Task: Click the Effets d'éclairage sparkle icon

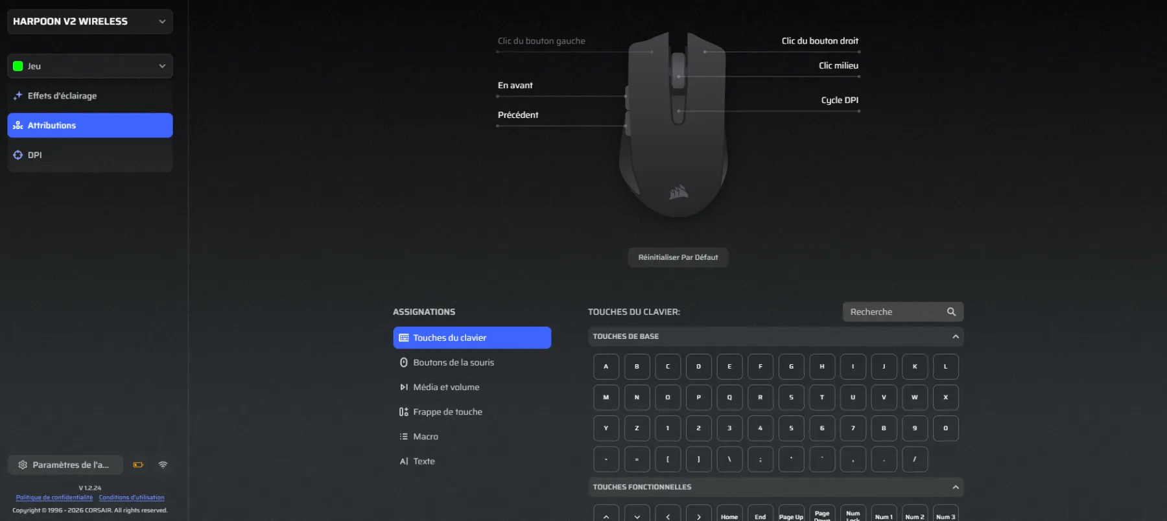Action: coord(18,96)
